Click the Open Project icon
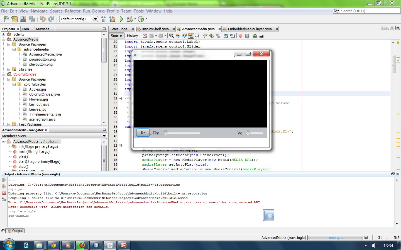This screenshot has width=401, height=250. coord(23,19)
